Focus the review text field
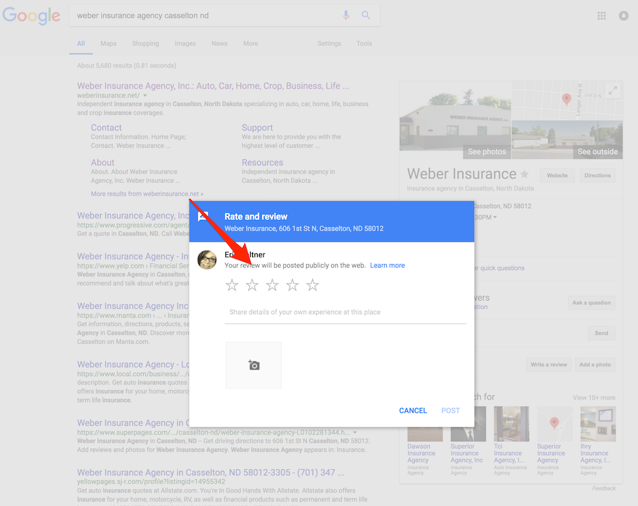The width and height of the screenshot is (638, 506). coord(345,312)
